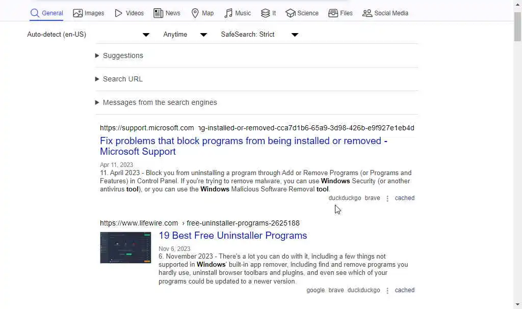The height and width of the screenshot is (309, 522).
Task: Click the Map pin icon
Action: (x=195, y=13)
